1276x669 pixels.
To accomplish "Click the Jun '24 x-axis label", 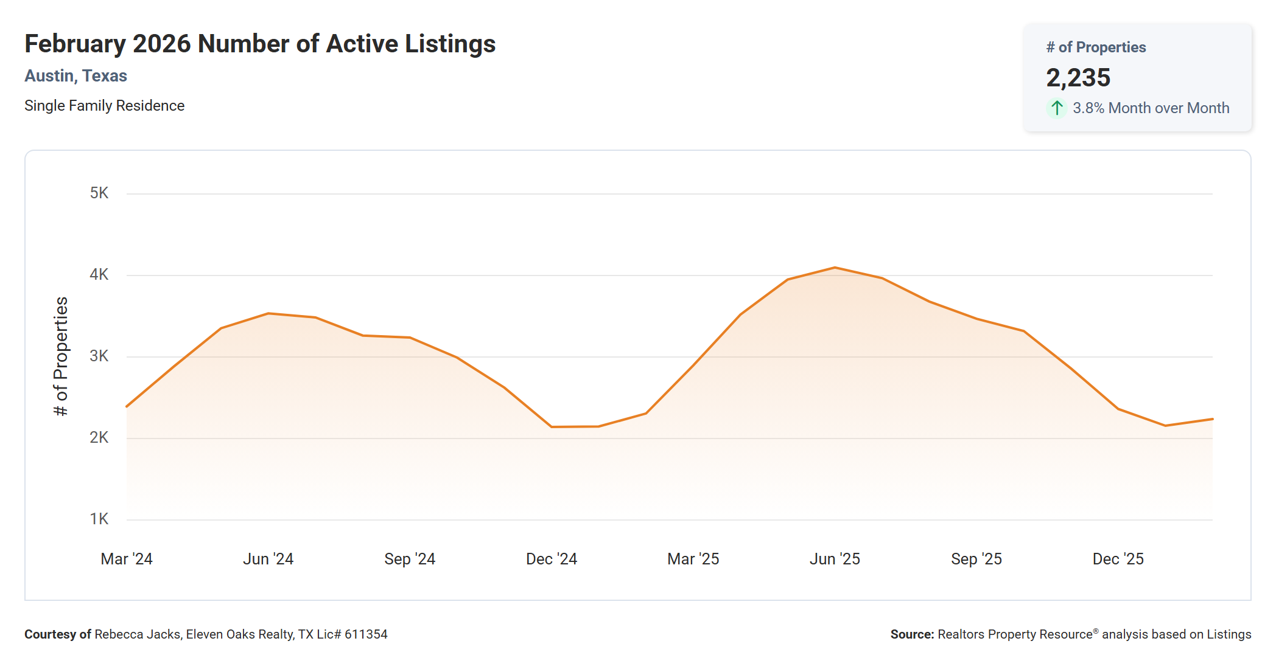I will coord(268,559).
